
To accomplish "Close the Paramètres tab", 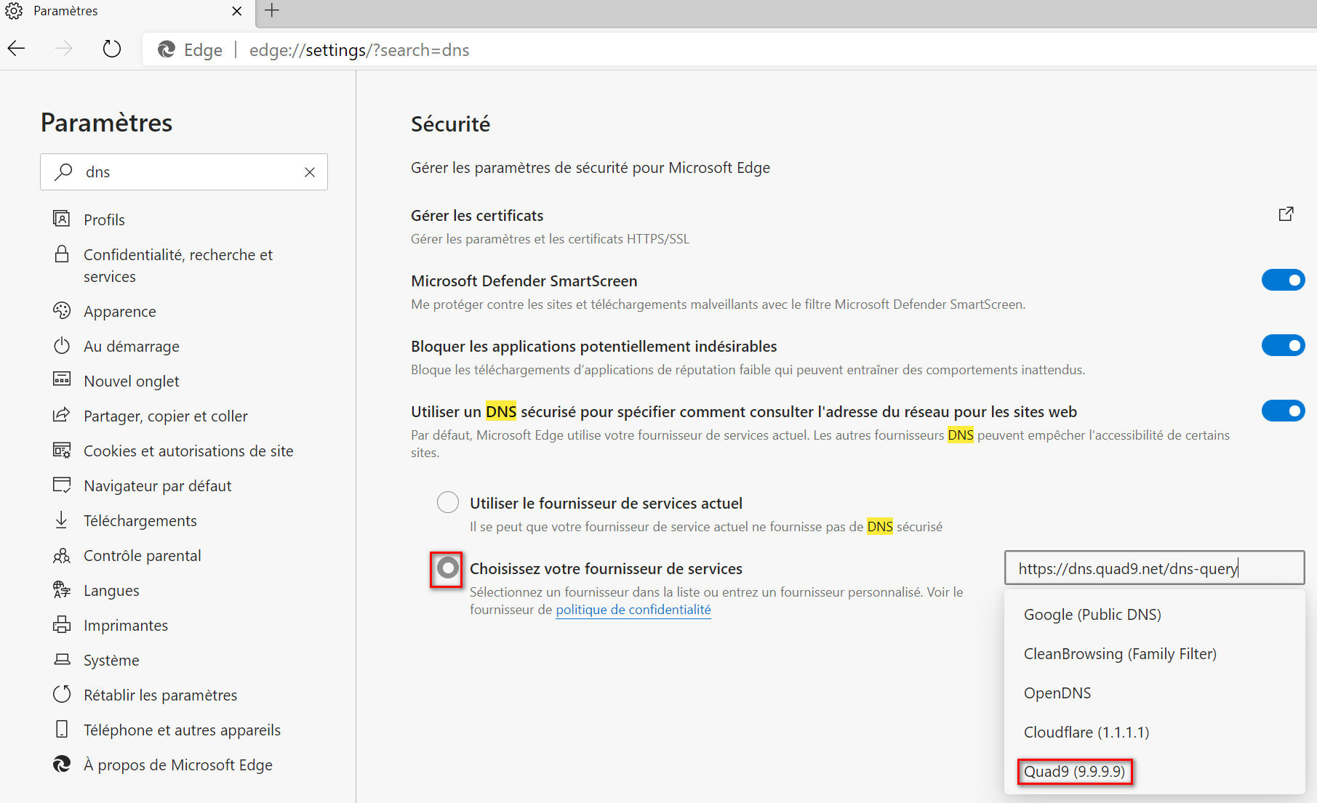I will pyautogui.click(x=237, y=11).
